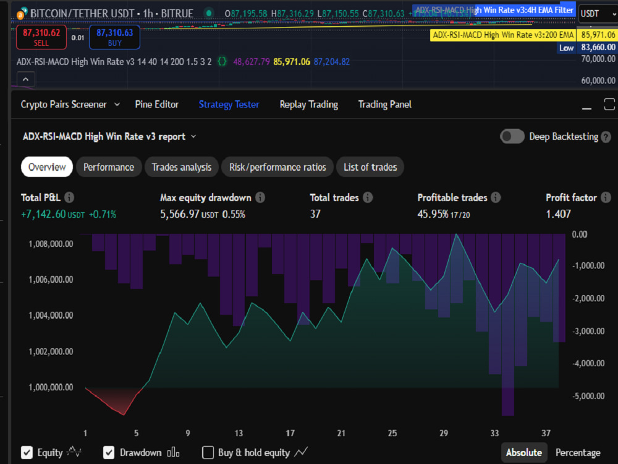Open the List of trades tab
This screenshot has height=464, width=618.
click(x=370, y=167)
